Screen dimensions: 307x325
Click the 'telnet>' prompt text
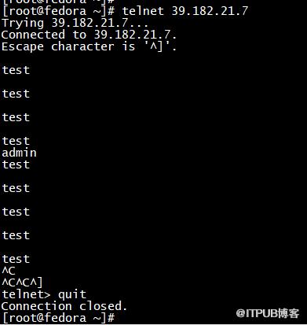[x=26, y=294]
